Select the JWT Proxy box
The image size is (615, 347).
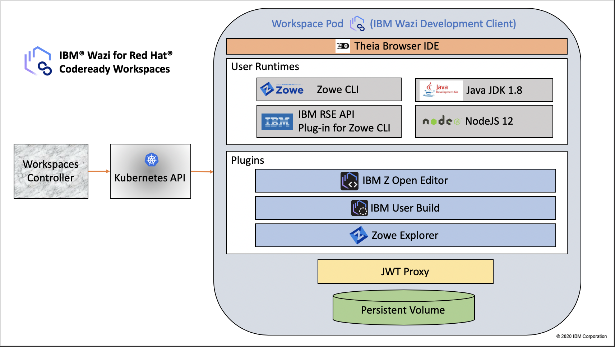click(406, 272)
